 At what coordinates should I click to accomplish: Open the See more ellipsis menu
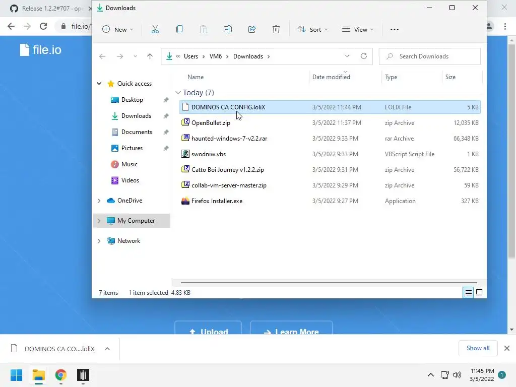point(394,30)
